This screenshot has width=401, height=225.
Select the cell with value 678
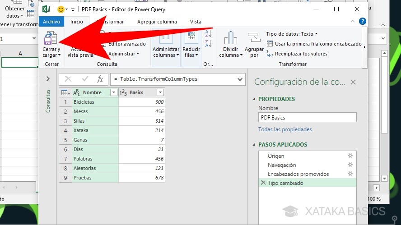tap(142, 178)
